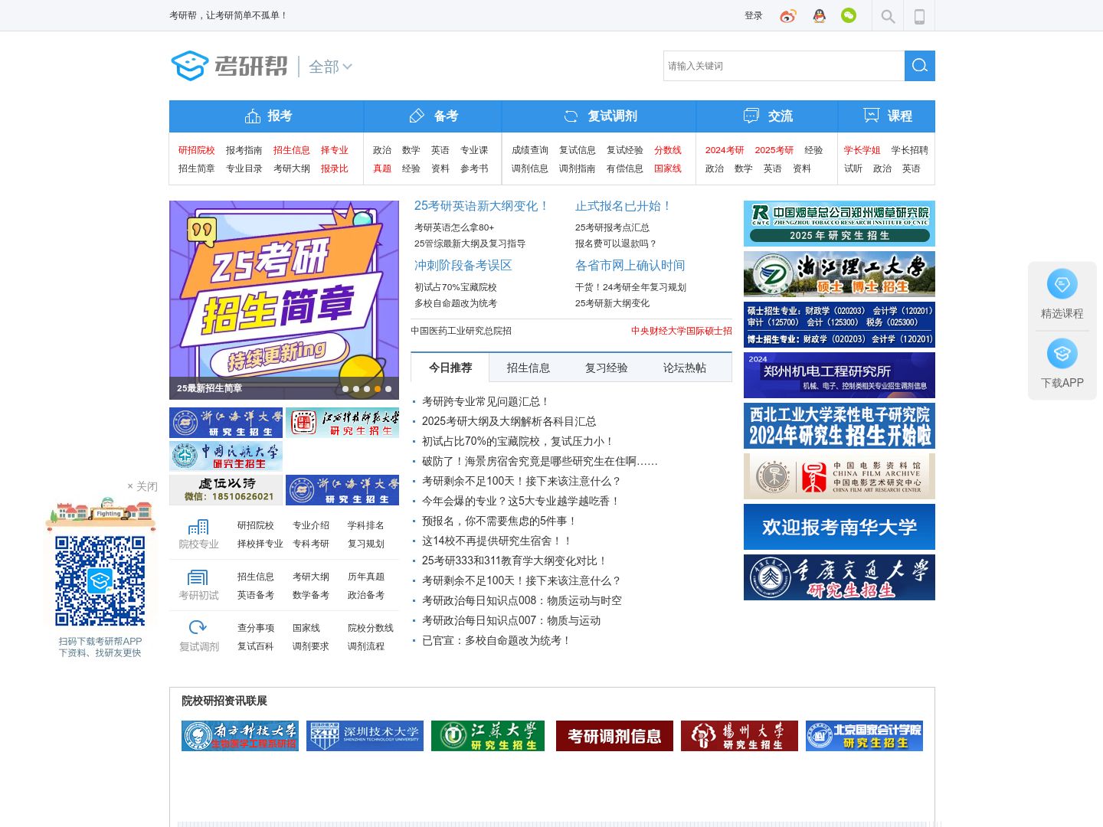Click the 25考研招生简章 carousel banner
The image size is (1103, 827).
click(284, 300)
